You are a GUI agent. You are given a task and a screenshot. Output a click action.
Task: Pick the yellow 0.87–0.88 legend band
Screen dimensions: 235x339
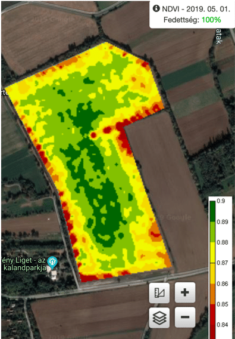click(x=212, y=252)
